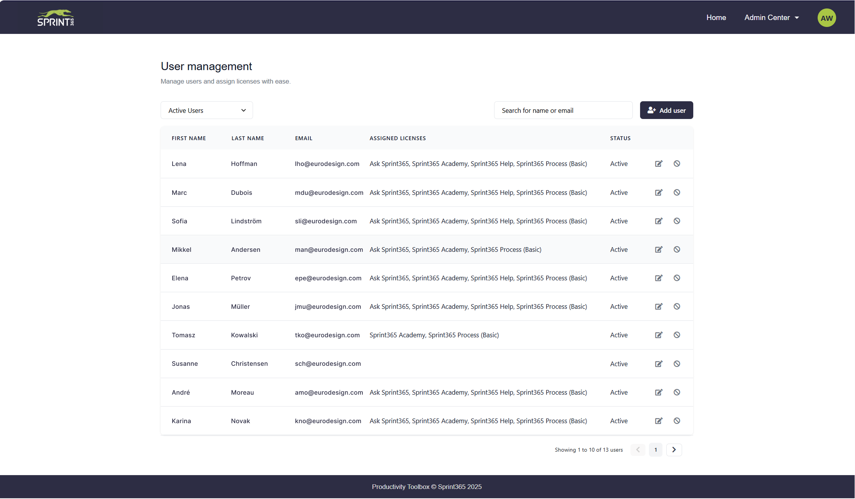Go to next page of users

674,450
